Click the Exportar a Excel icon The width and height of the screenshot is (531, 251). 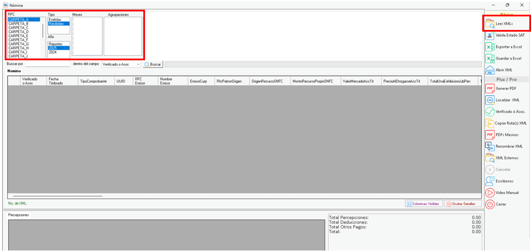(x=490, y=47)
